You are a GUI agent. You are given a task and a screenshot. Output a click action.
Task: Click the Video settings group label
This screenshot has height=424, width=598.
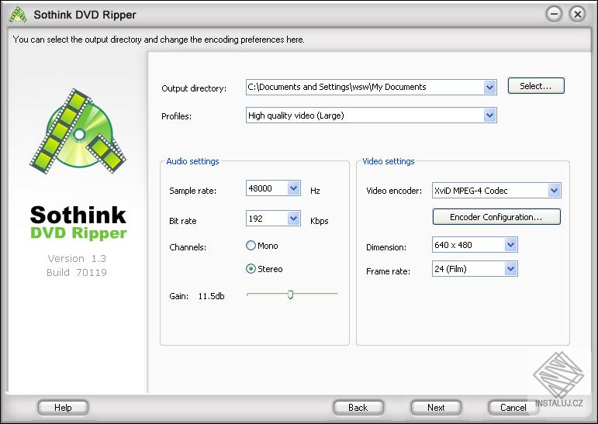point(389,161)
